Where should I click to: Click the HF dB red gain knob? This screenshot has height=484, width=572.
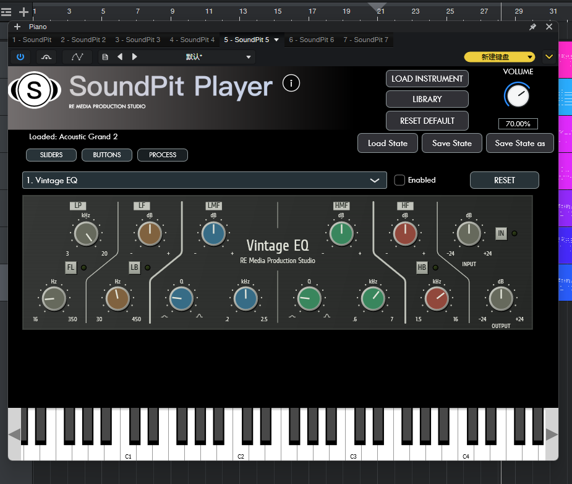click(x=405, y=234)
